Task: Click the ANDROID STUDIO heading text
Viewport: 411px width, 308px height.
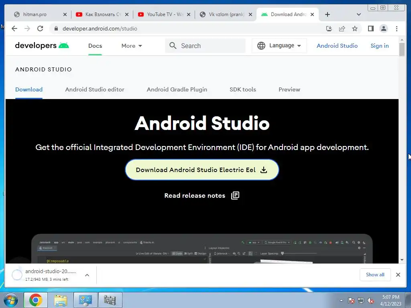Action: click(43, 69)
